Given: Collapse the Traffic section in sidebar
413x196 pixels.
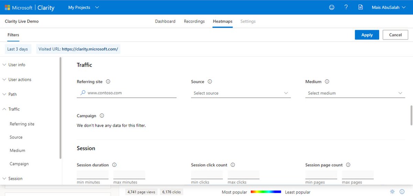Looking at the screenshot, I should click(11, 109).
